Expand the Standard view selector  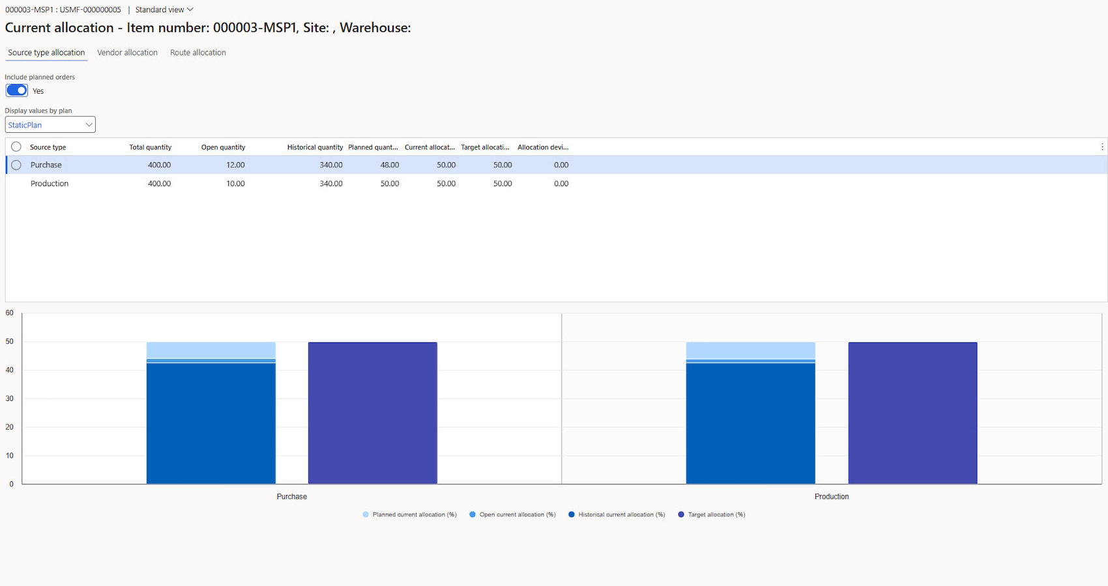(164, 10)
